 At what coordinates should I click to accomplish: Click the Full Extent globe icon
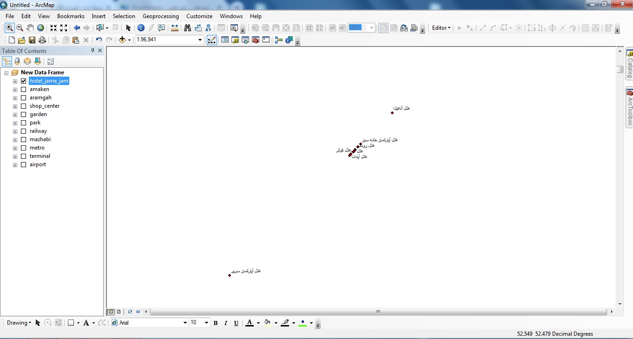40,28
